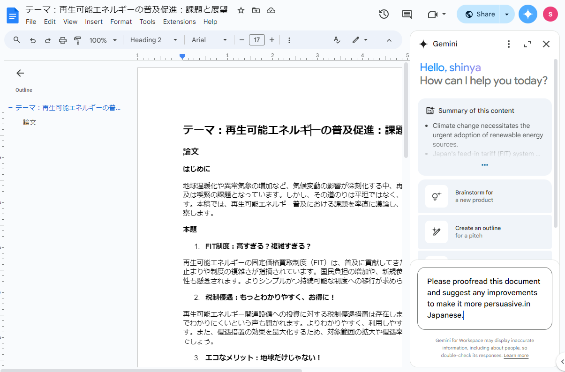Increase font size with plus button
Screen dimensions: 565x372
(x=272, y=40)
